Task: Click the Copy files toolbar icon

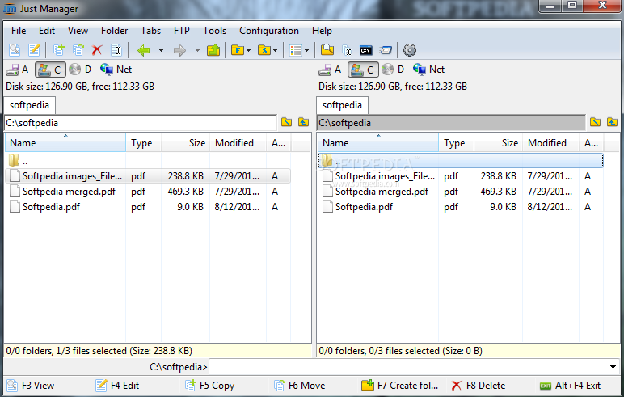Action: pos(59,50)
